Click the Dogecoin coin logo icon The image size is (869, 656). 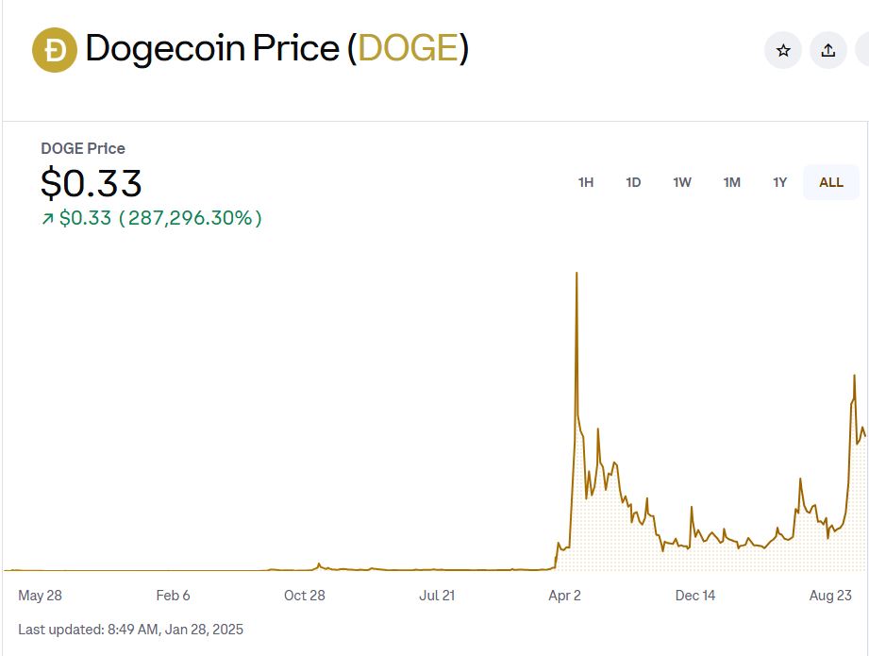pyautogui.click(x=55, y=50)
